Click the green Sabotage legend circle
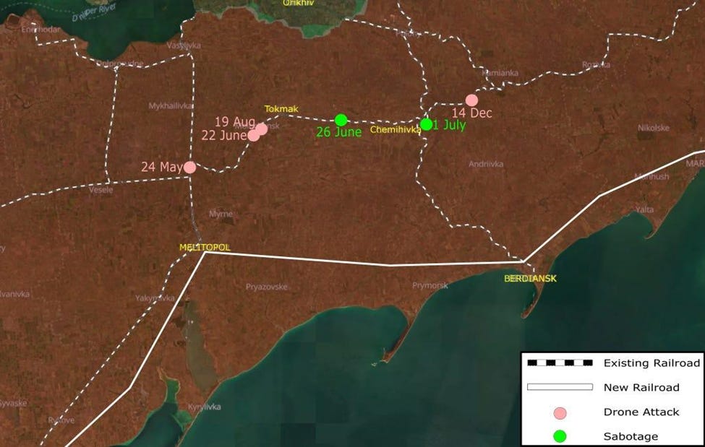Image resolution: width=705 pixels, height=447 pixels. 560,436
